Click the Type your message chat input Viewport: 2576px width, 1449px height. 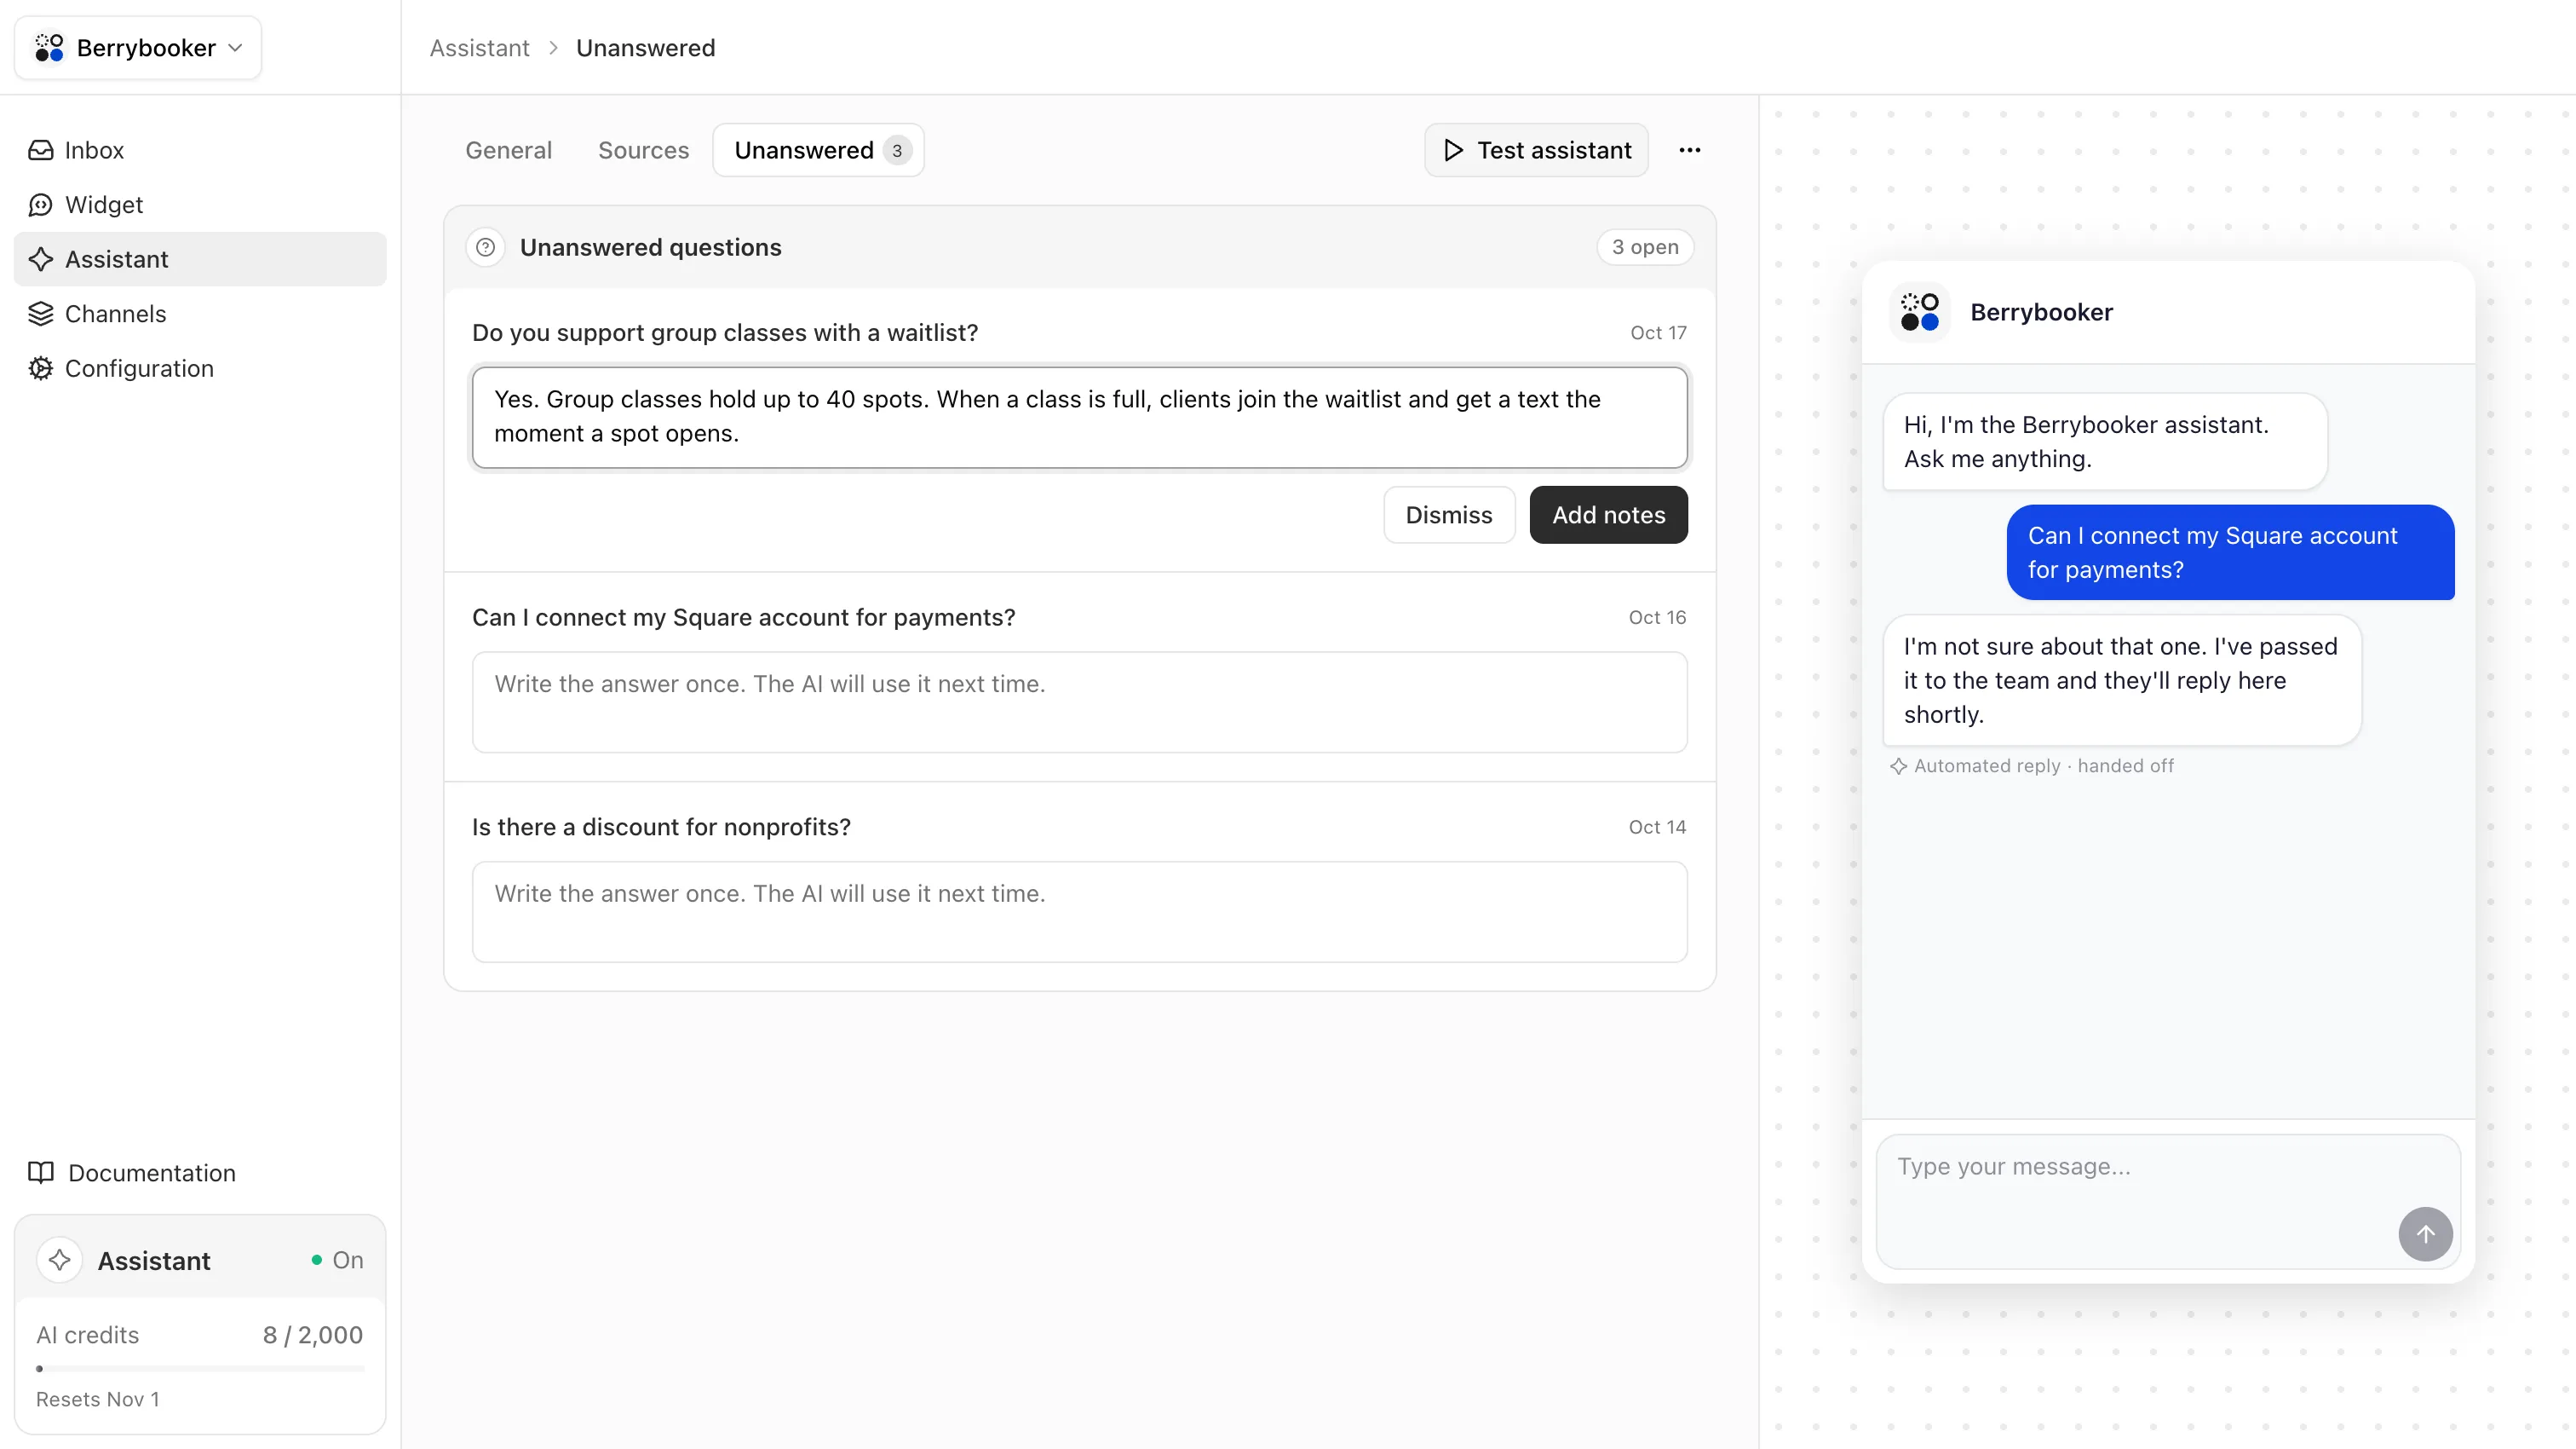click(x=2168, y=1202)
